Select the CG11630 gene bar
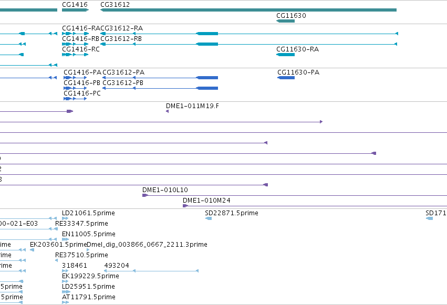Viewport: 447px width, 305px height. pyautogui.click(x=285, y=21)
